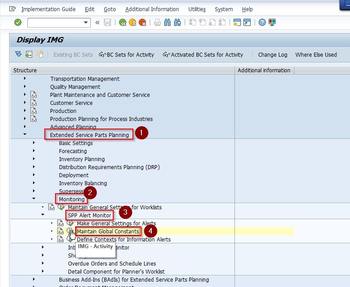Viewport: 350px width, 287px height.
Task: Click the Find Next binoculars icon
Action: click(177, 22)
